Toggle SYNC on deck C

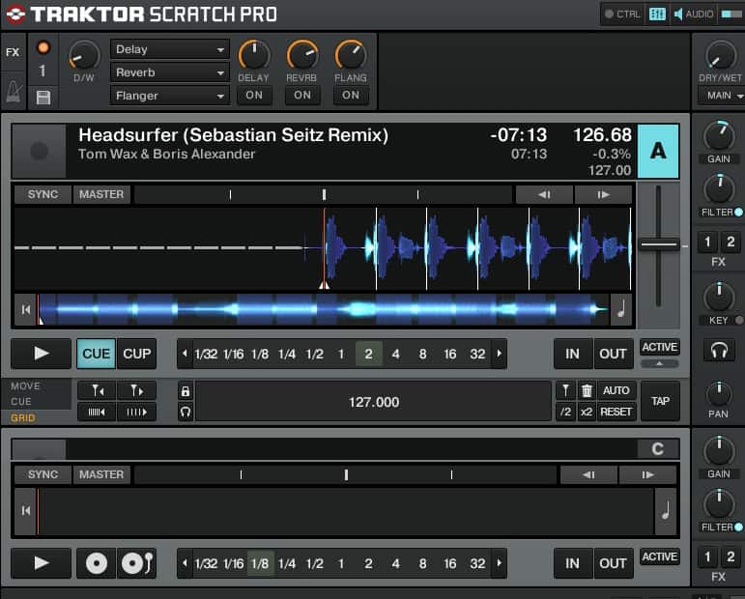coord(43,474)
